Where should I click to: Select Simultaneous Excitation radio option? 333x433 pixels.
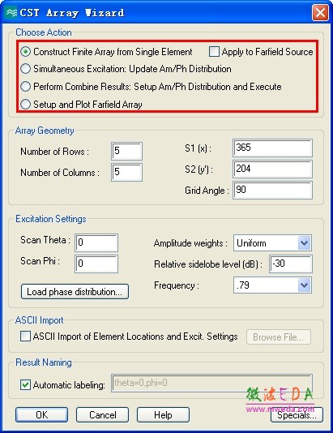tap(26, 69)
